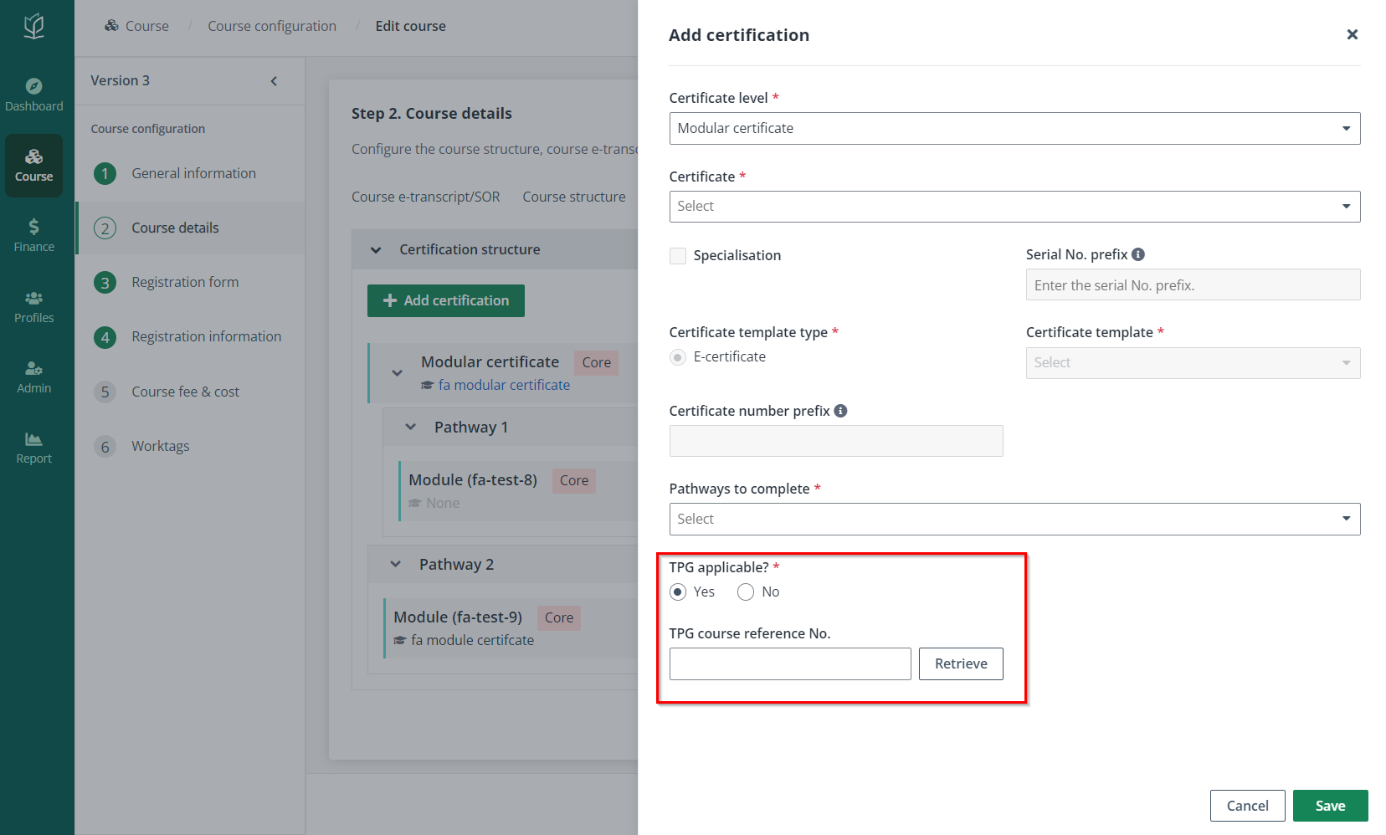Open the Certificate template dropdown

pyautogui.click(x=1193, y=363)
